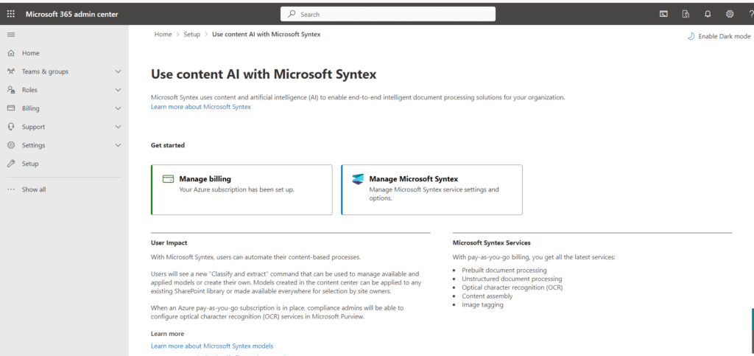Enable Dark mode toggle
754x356 pixels.
pos(719,36)
